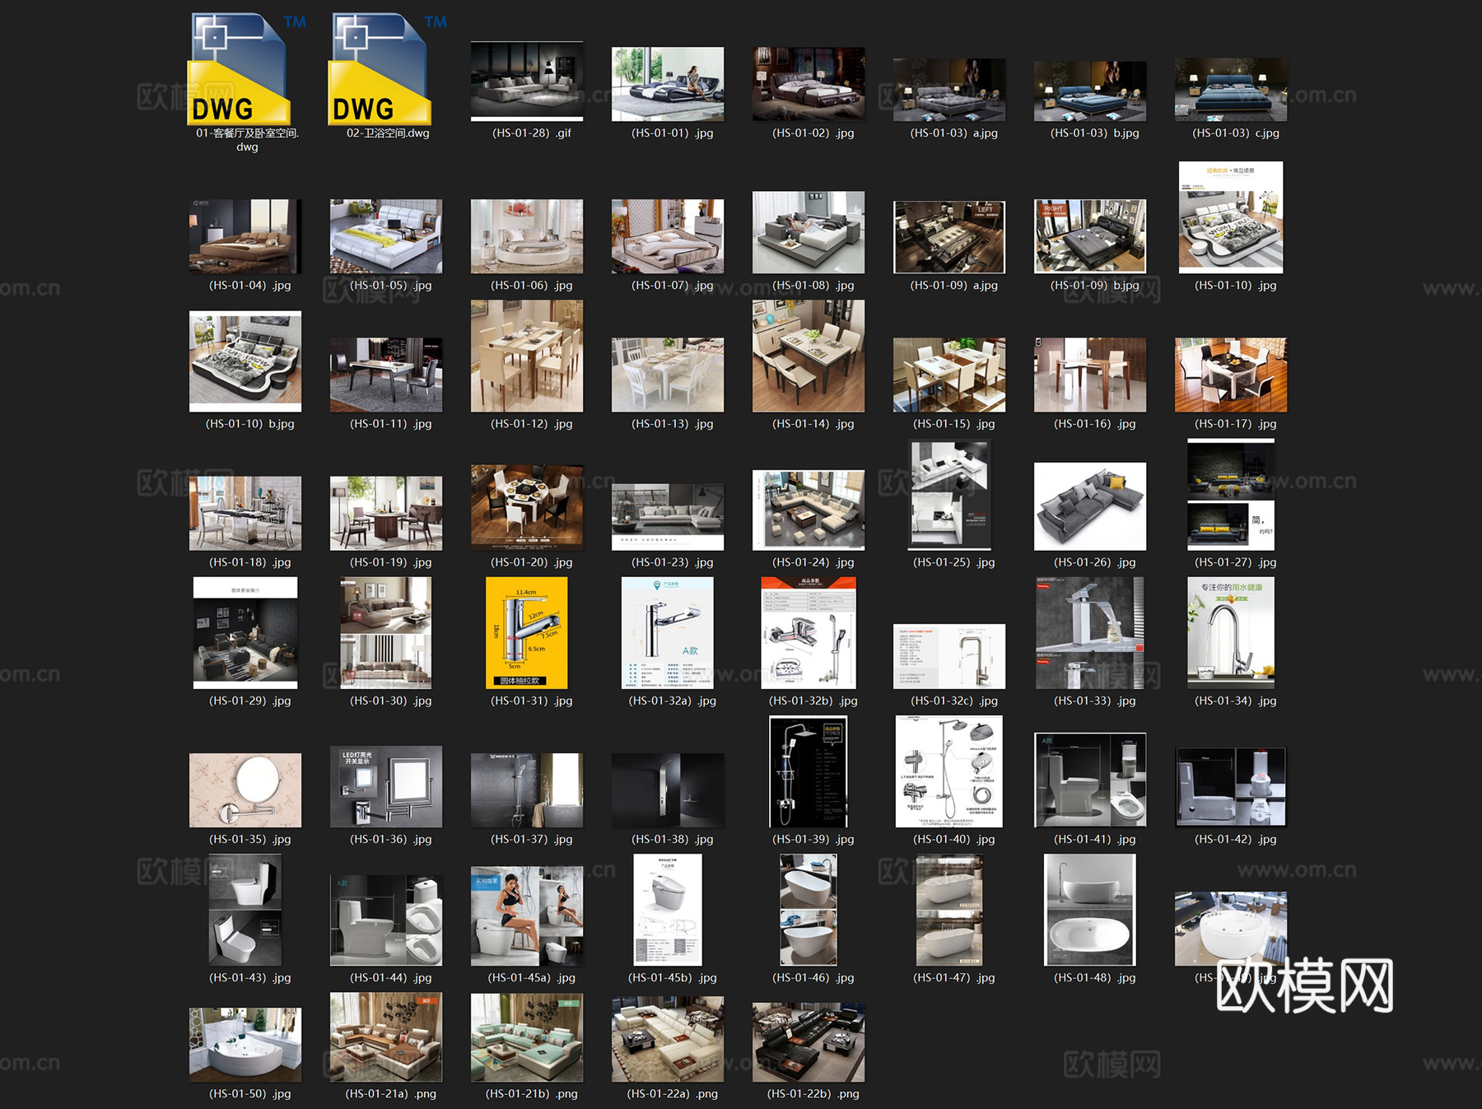Select the corner bathtub thumbnail (HS-01-50)
1482x1109 pixels.
(245, 1044)
